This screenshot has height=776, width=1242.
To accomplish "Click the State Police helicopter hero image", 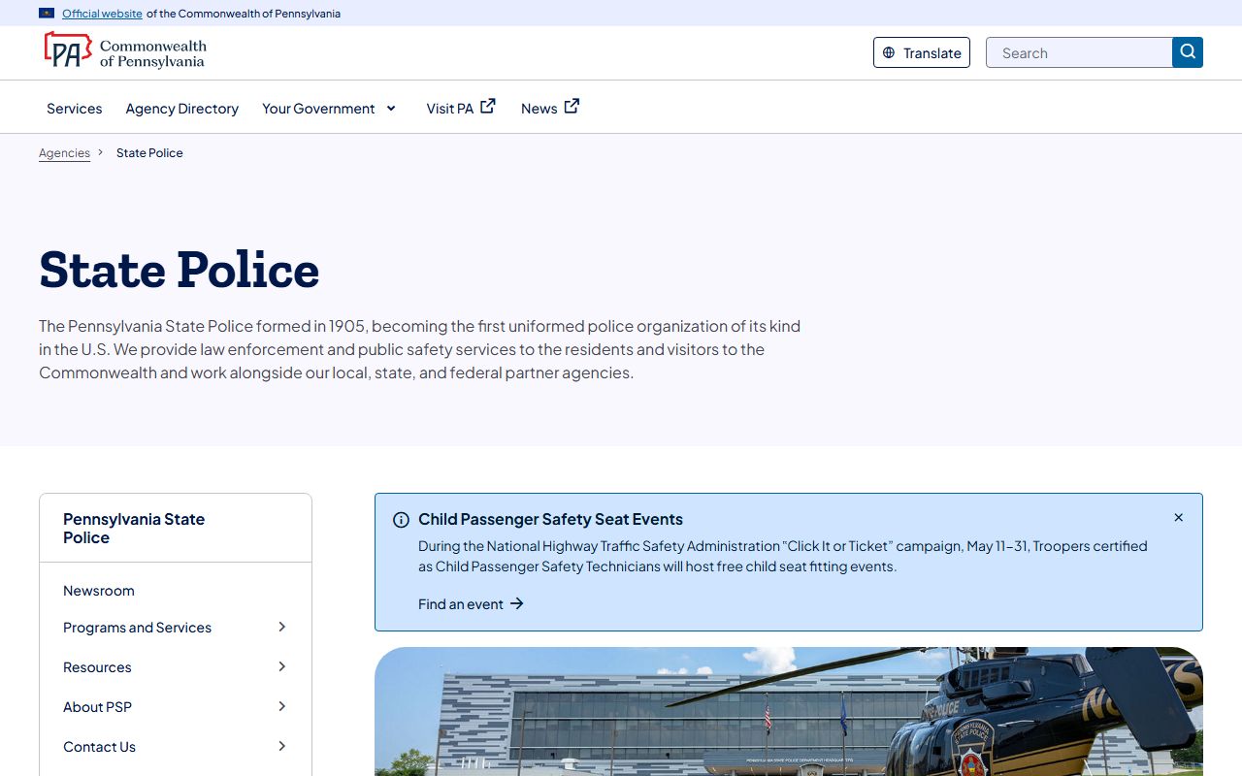I will point(789,711).
